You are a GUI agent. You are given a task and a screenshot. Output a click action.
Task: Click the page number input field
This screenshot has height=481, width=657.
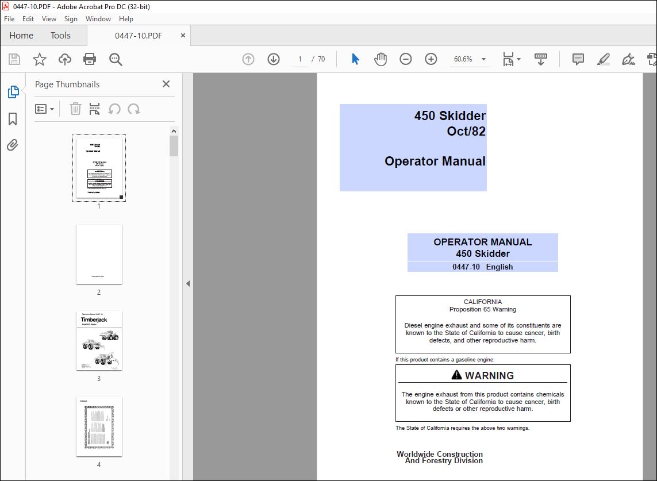[300, 59]
